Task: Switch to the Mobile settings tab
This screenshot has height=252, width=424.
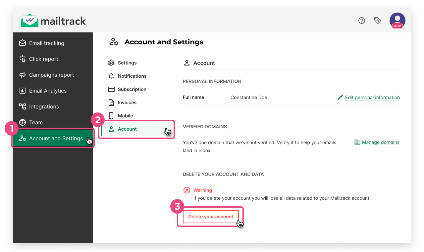Action: pyautogui.click(x=125, y=116)
